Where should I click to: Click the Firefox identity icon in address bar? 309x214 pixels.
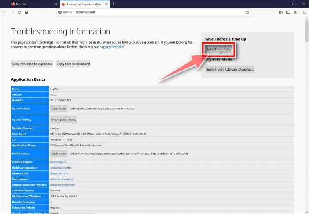[60, 12]
